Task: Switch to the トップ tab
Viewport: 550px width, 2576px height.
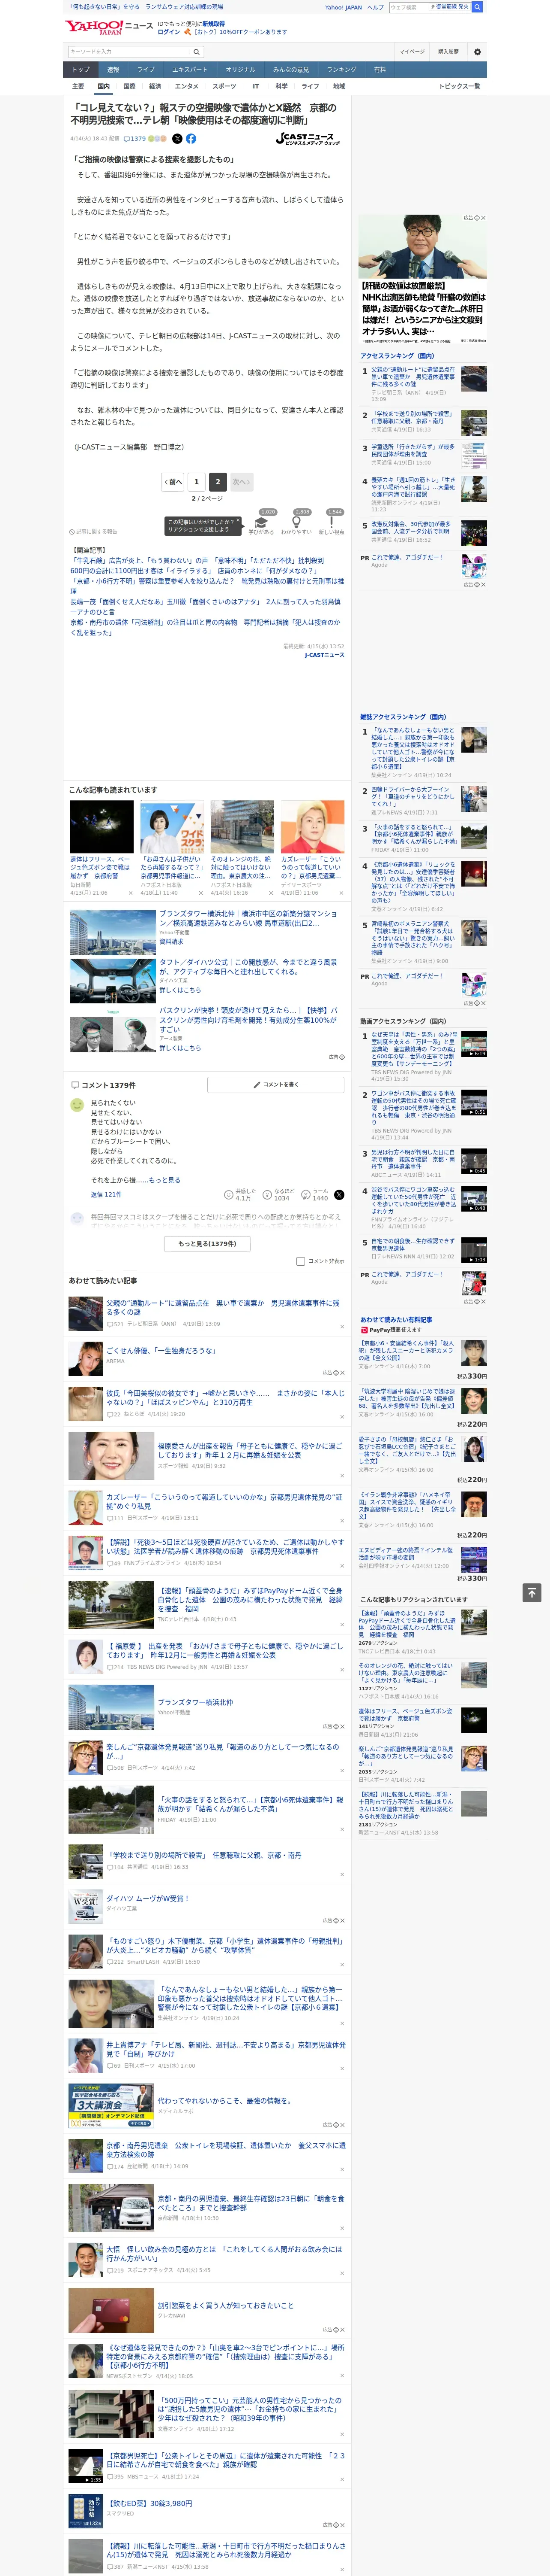Action: pos(81,70)
